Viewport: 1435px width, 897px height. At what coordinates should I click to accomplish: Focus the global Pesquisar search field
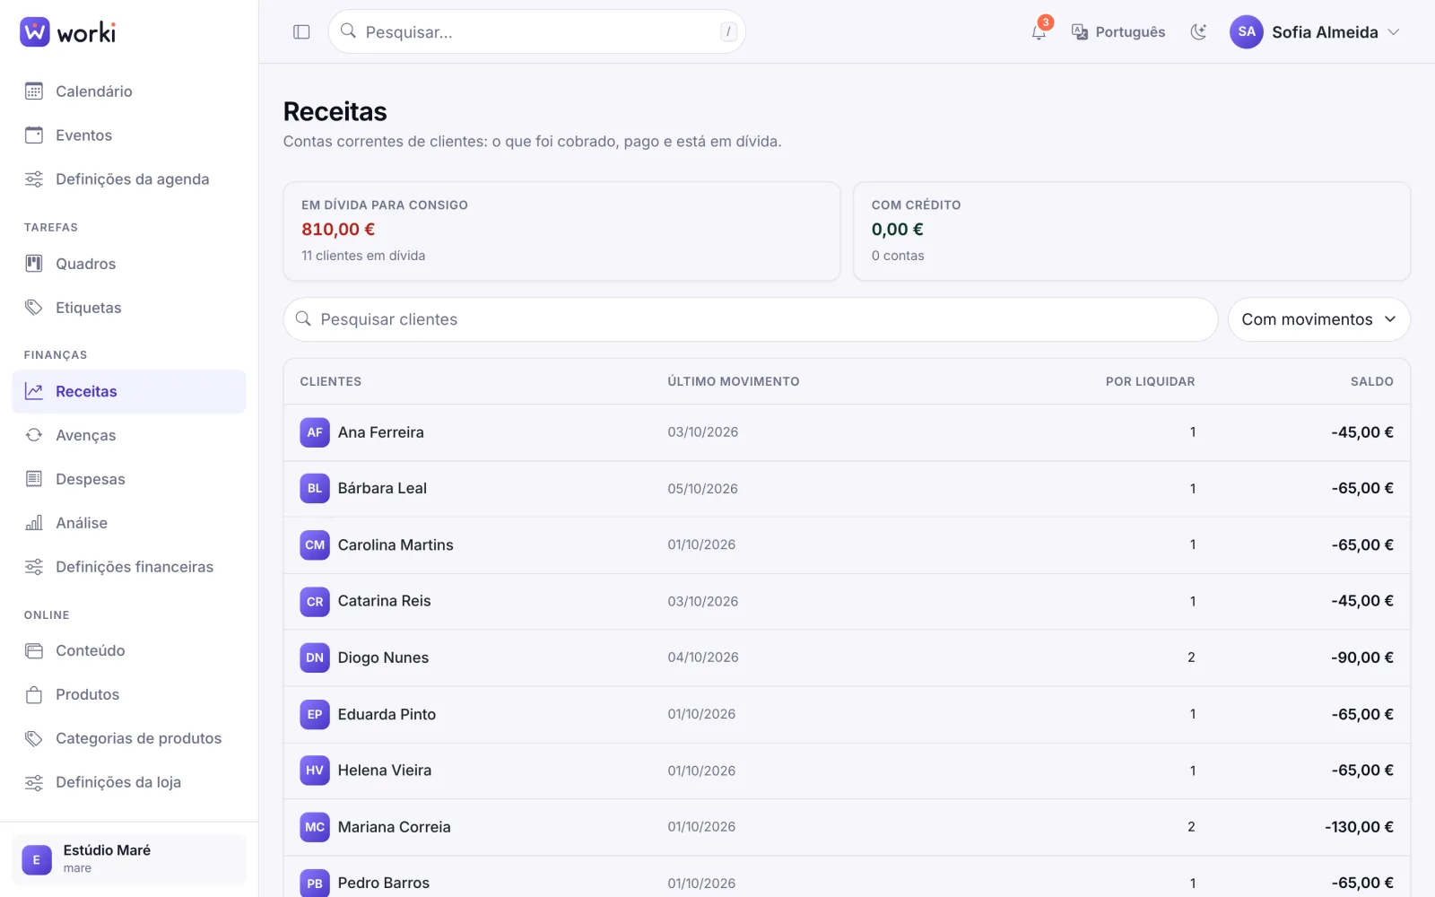(x=536, y=32)
